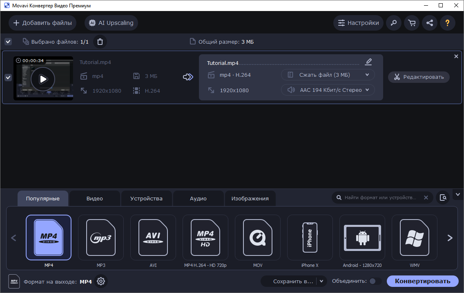Delete selected files with the trash icon
This screenshot has width=464, height=293.
pyautogui.click(x=100, y=42)
